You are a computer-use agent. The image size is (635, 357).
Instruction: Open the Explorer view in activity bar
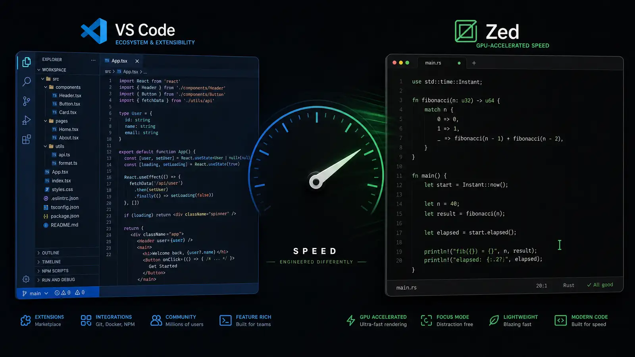[27, 62]
